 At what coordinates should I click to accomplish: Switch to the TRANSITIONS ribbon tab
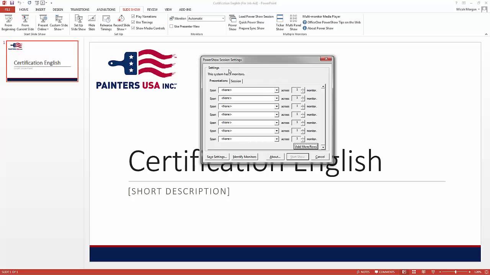coord(80,10)
